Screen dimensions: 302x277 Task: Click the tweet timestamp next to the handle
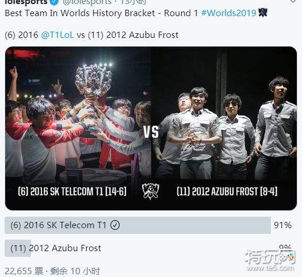pyautogui.click(x=133, y=2)
